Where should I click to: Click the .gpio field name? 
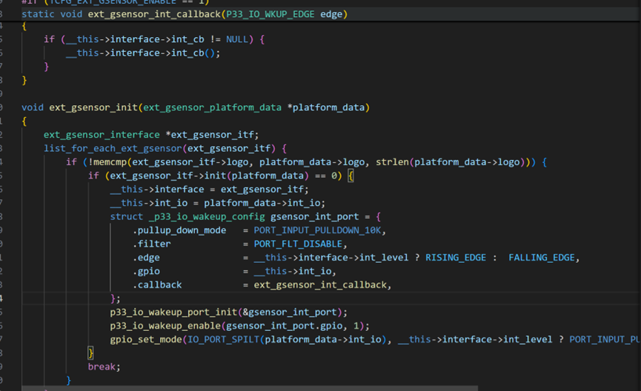point(146,271)
